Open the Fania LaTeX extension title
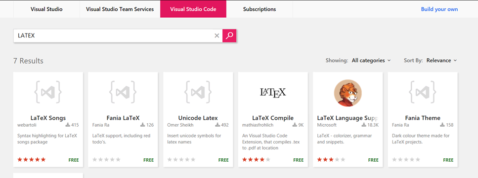 (x=123, y=118)
